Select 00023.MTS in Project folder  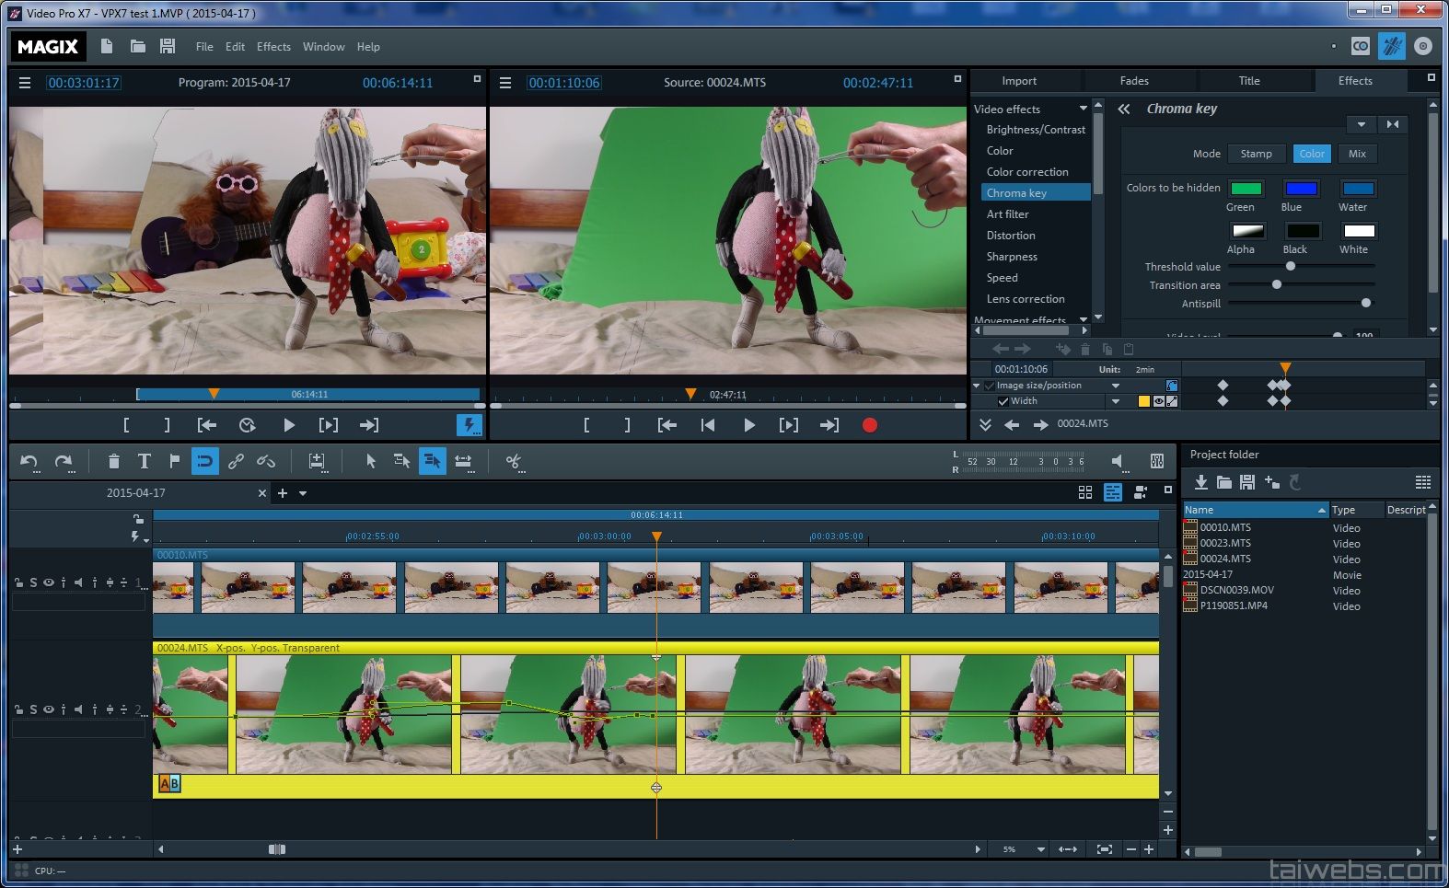[1224, 543]
